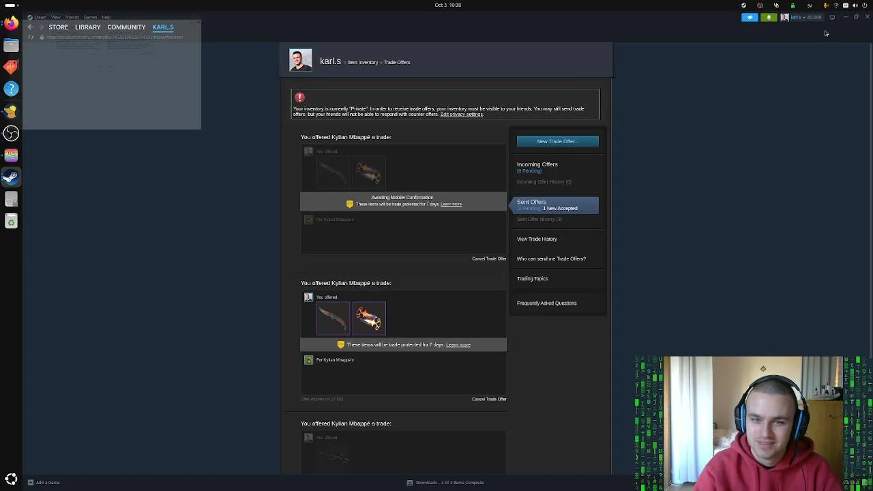Viewport: 873px width, 491px height.
Task: Click the karl.s profile name in header
Action: pyautogui.click(x=330, y=61)
